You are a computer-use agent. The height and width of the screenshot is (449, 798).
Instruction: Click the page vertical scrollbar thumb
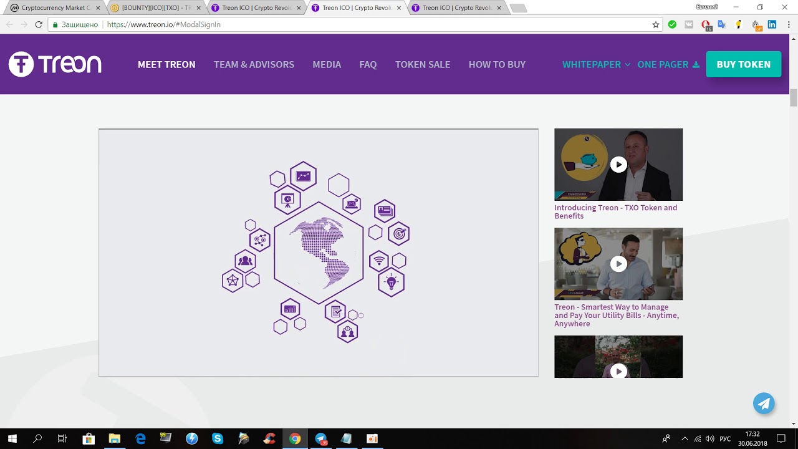(794, 99)
